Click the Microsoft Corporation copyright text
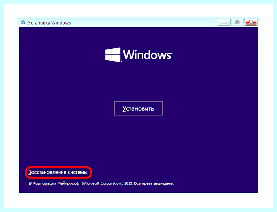Image resolution: width=277 pixels, height=212 pixels. point(101,183)
